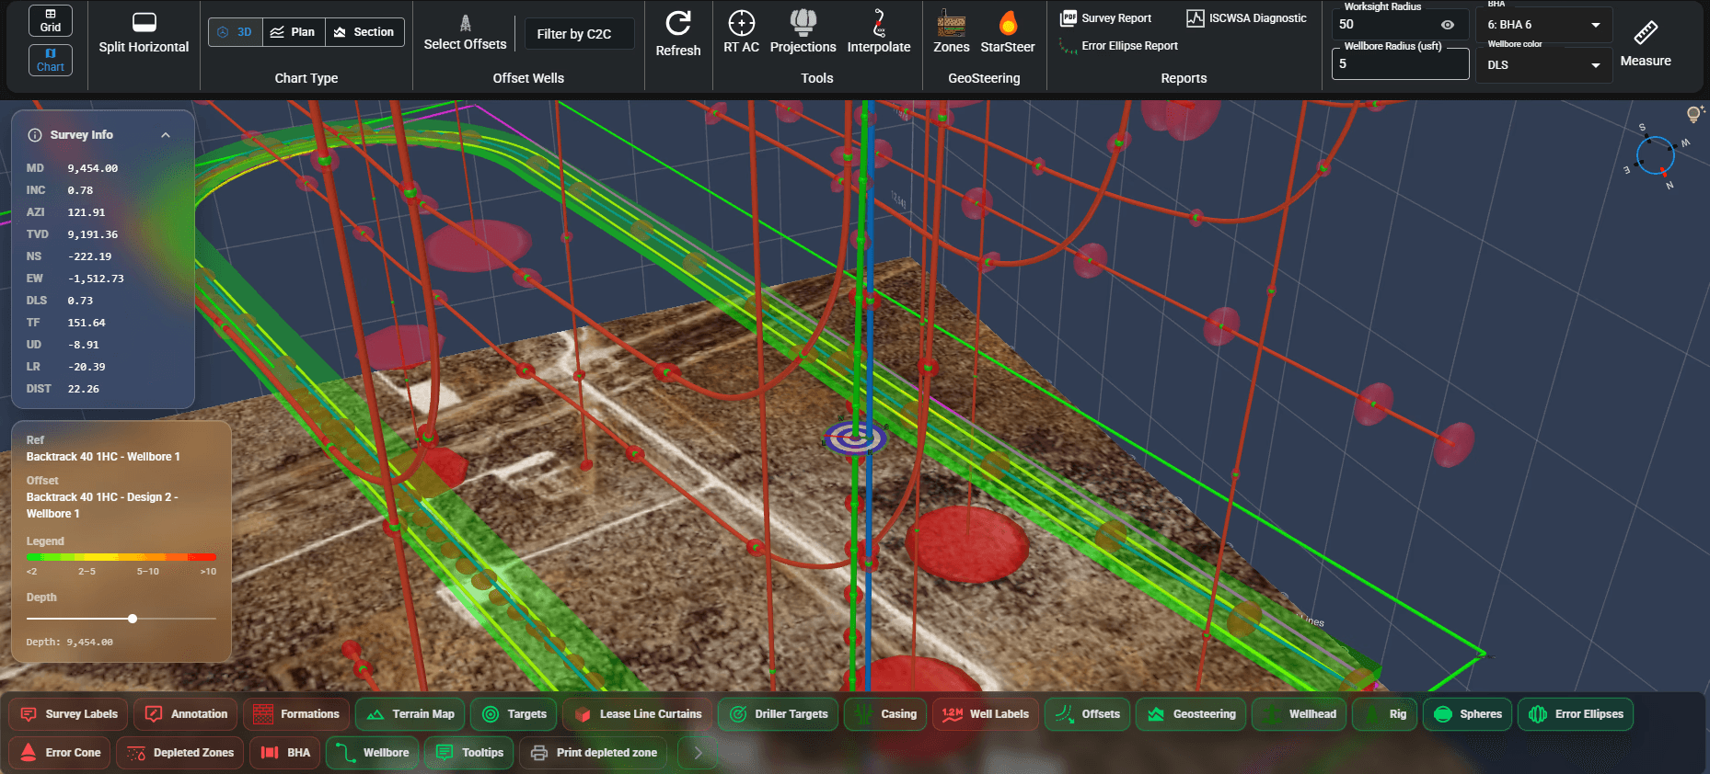
Task: Refresh the 3D view
Action: tap(678, 34)
